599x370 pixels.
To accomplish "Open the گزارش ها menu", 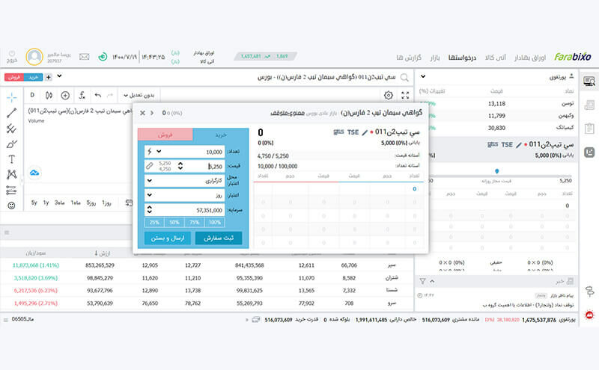I will pos(408,58).
